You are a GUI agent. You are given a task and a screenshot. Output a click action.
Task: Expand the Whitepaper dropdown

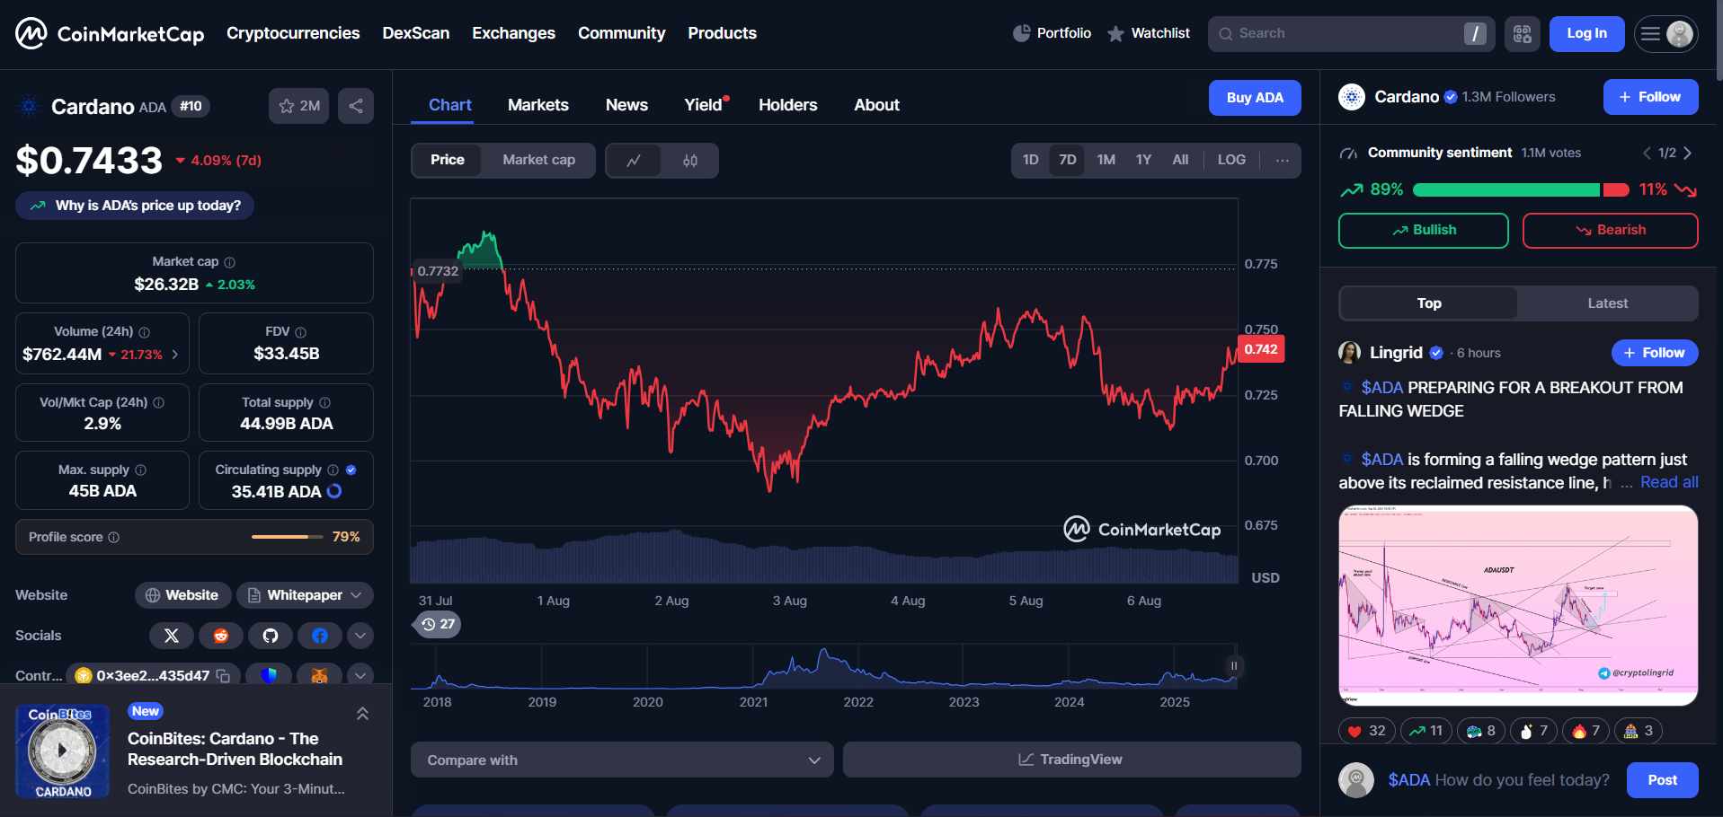click(x=305, y=595)
